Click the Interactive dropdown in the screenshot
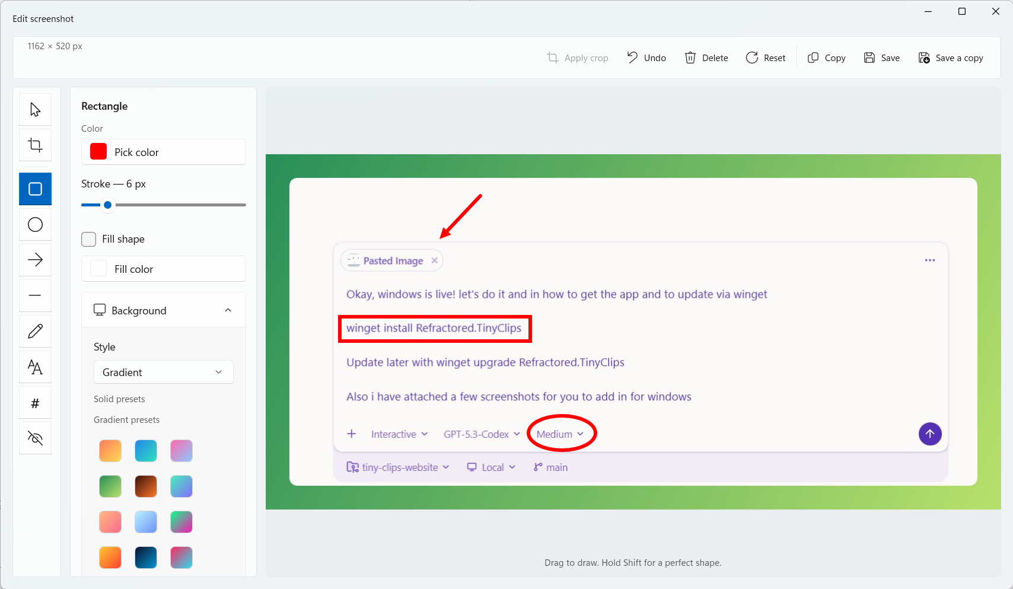Image resolution: width=1013 pixels, height=589 pixels. point(399,434)
